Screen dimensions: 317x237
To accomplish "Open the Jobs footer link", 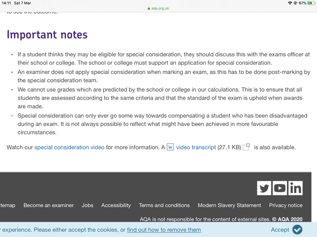I will point(88,205).
